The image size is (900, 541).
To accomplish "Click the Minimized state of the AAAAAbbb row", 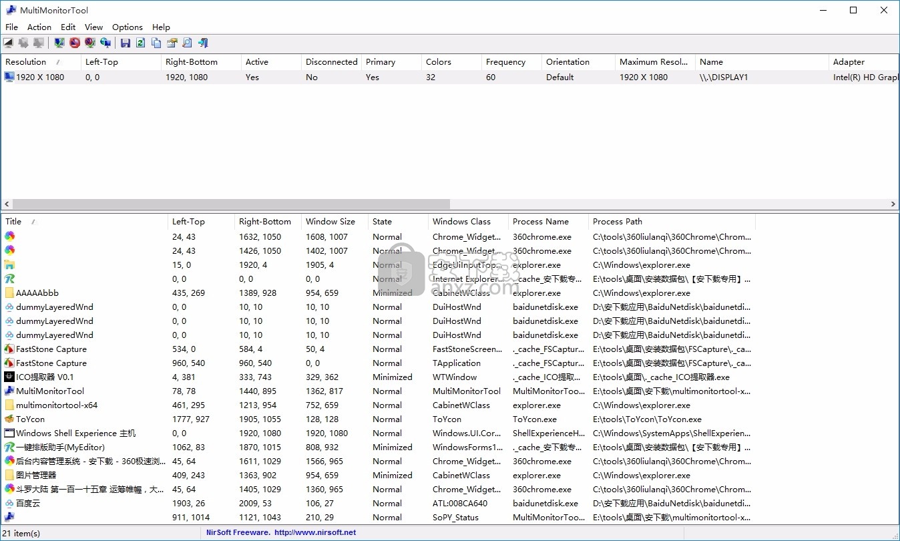I will (393, 293).
